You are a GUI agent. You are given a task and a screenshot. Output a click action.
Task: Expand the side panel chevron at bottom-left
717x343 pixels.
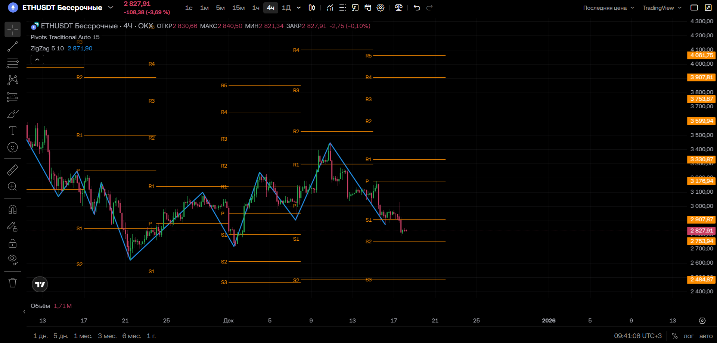(24, 312)
